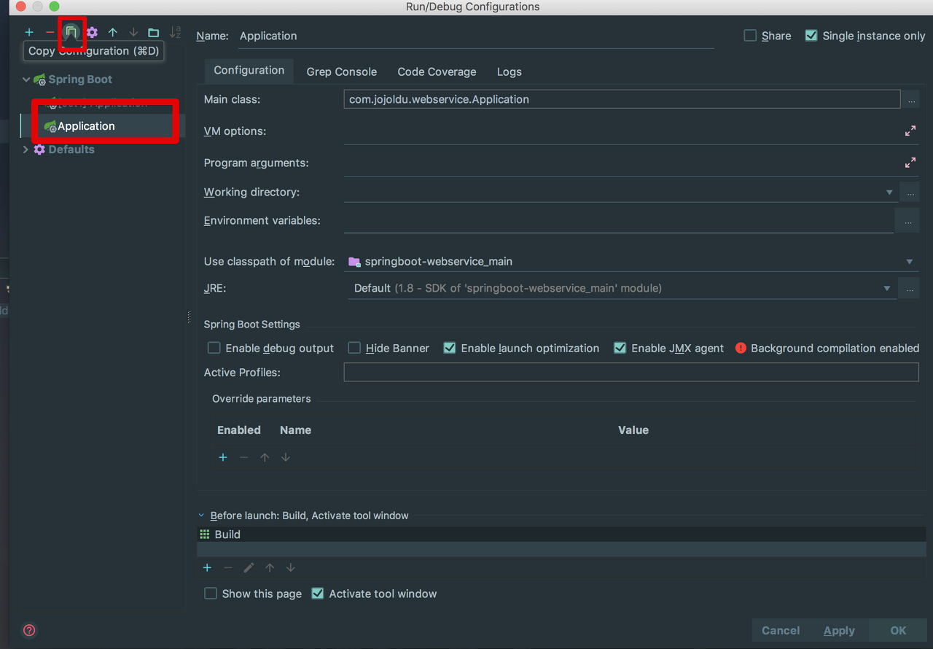Screen dimensions: 933x649
Task: Check the Hide Banner option
Action: (x=354, y=349)
